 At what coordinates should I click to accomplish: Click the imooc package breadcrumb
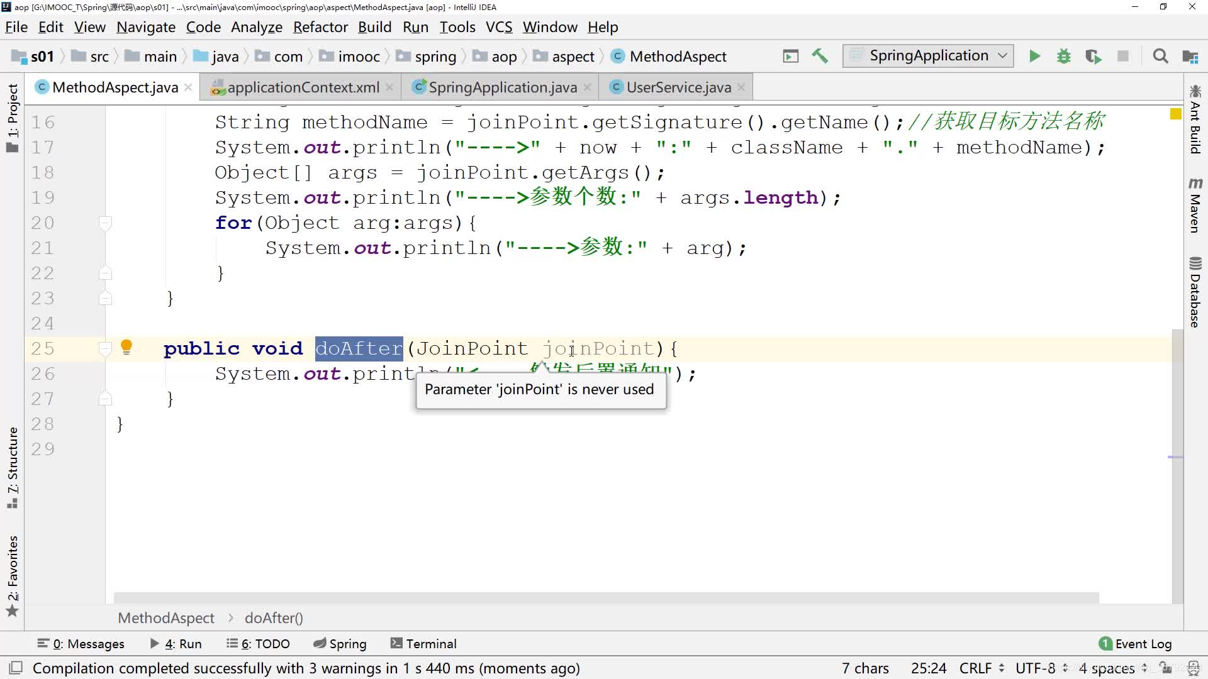click(x=350, y=57)
